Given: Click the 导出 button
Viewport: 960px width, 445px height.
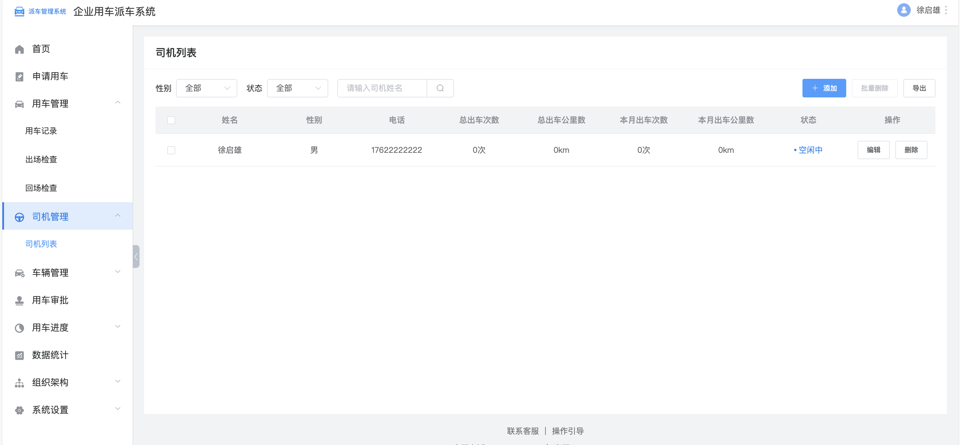Looking at the screenshot, I should 919,88.
